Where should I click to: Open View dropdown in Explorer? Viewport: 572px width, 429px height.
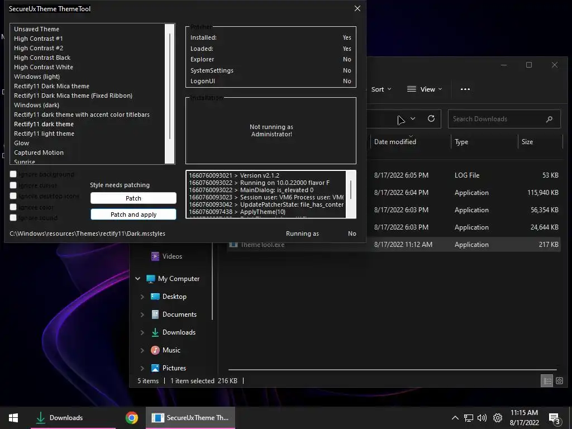[x=425, y=89]
